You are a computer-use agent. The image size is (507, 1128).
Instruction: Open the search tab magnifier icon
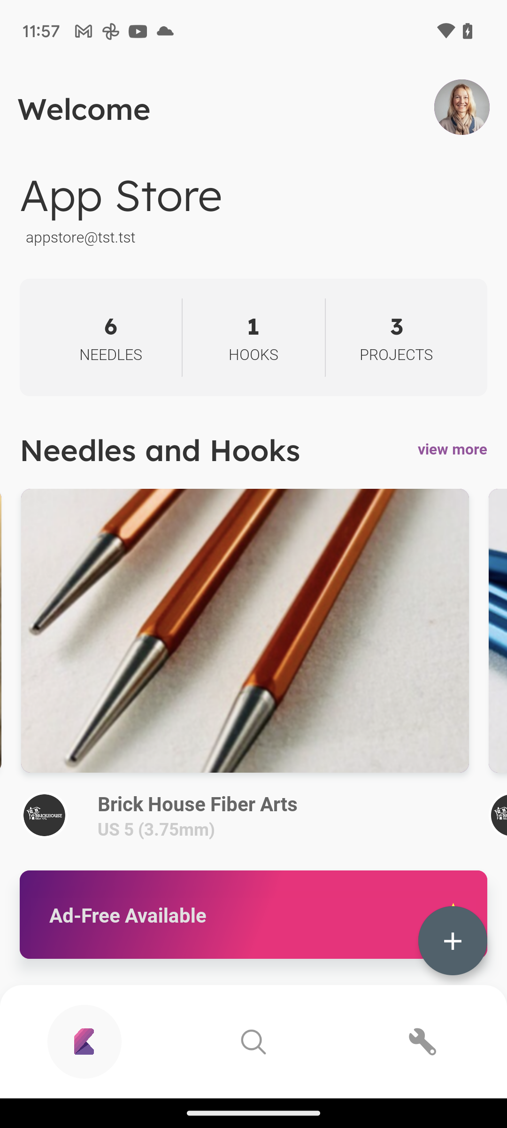pyautogui.click(x=253, y=1042)
